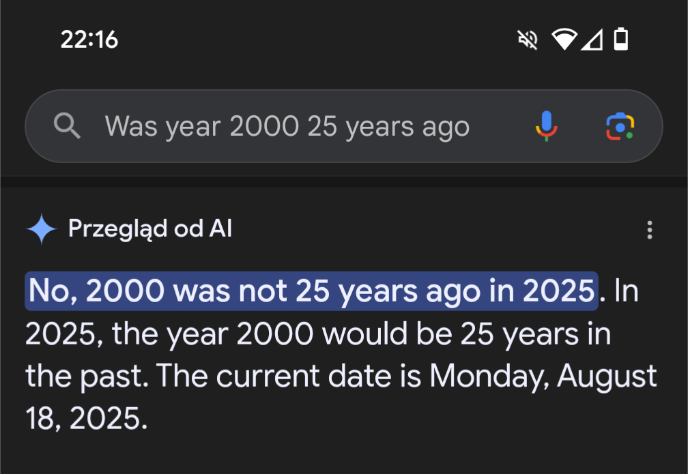Open Google Lens camera search
The image size is (688, 474).
(620, 126)
